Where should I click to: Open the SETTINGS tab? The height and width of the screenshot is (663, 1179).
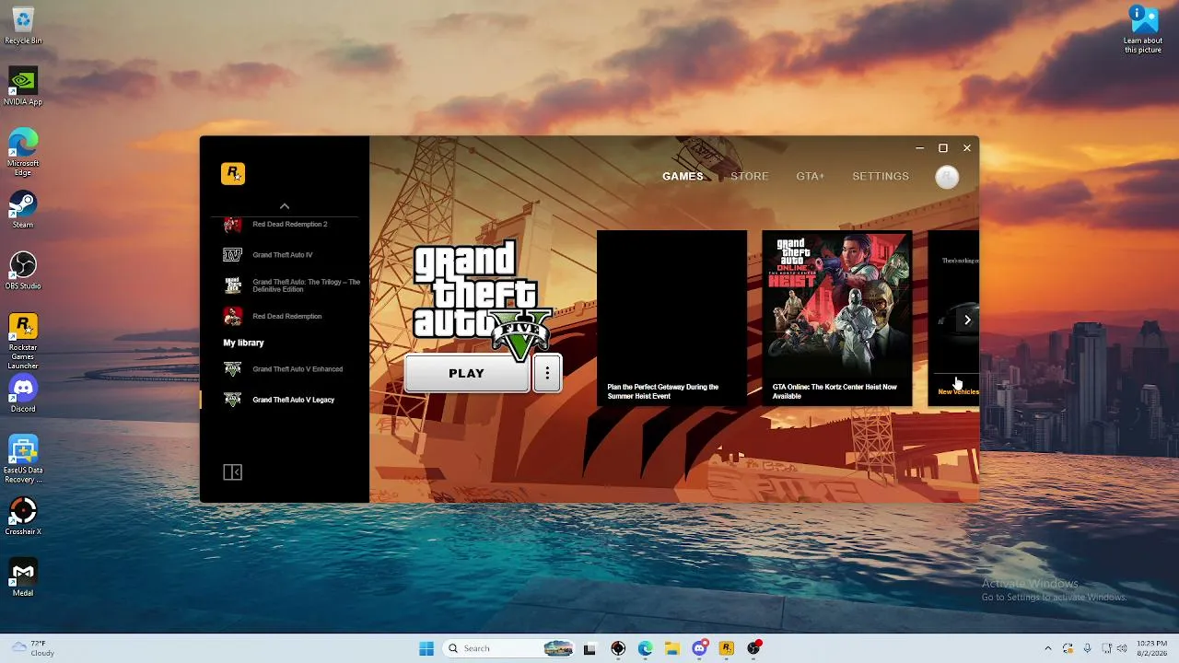tap(881, 176)
